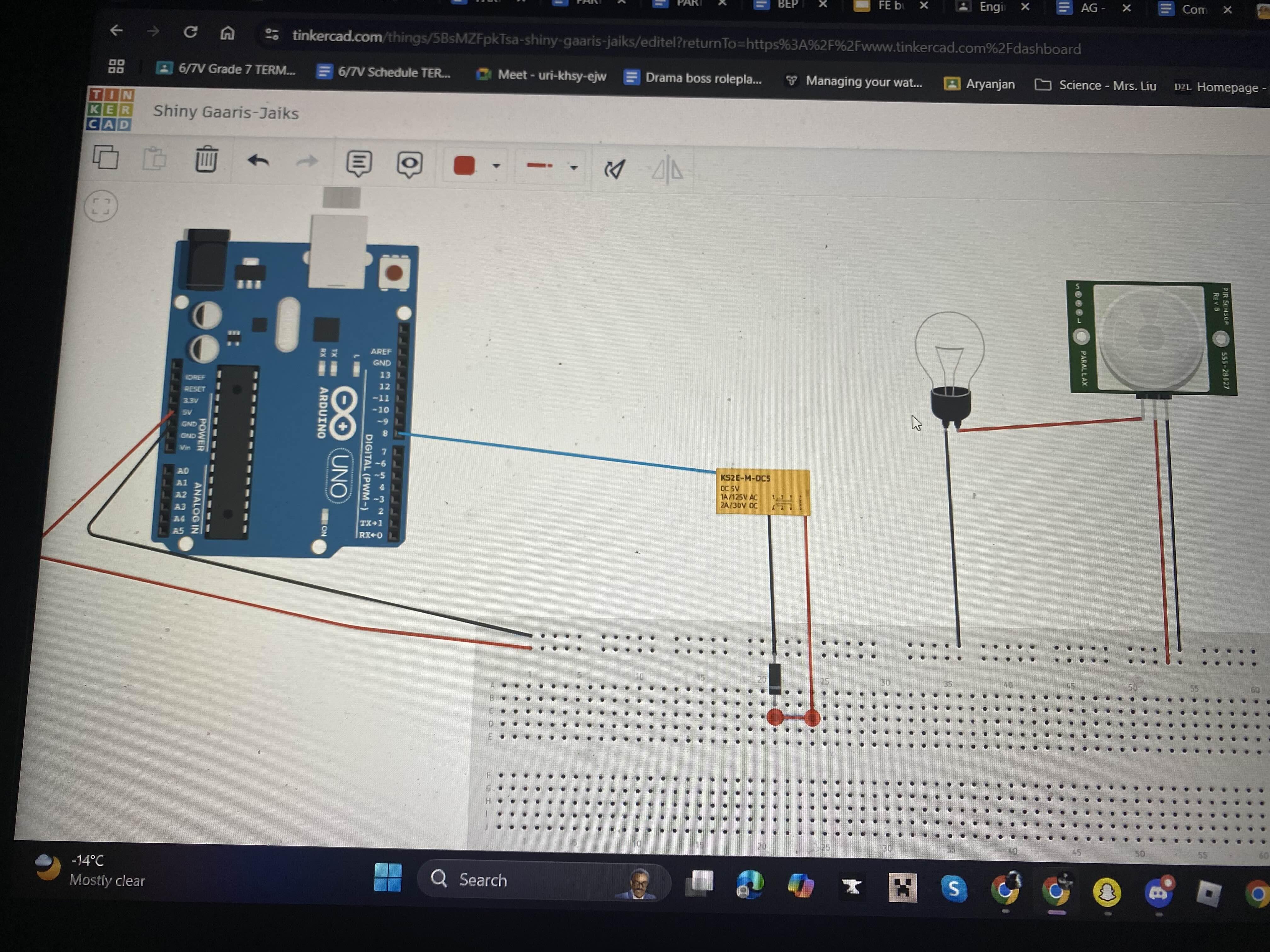This screenshot has height=952, width=1270.
Task: Open Copilot from the taskbar
Action: pos(800,886)
